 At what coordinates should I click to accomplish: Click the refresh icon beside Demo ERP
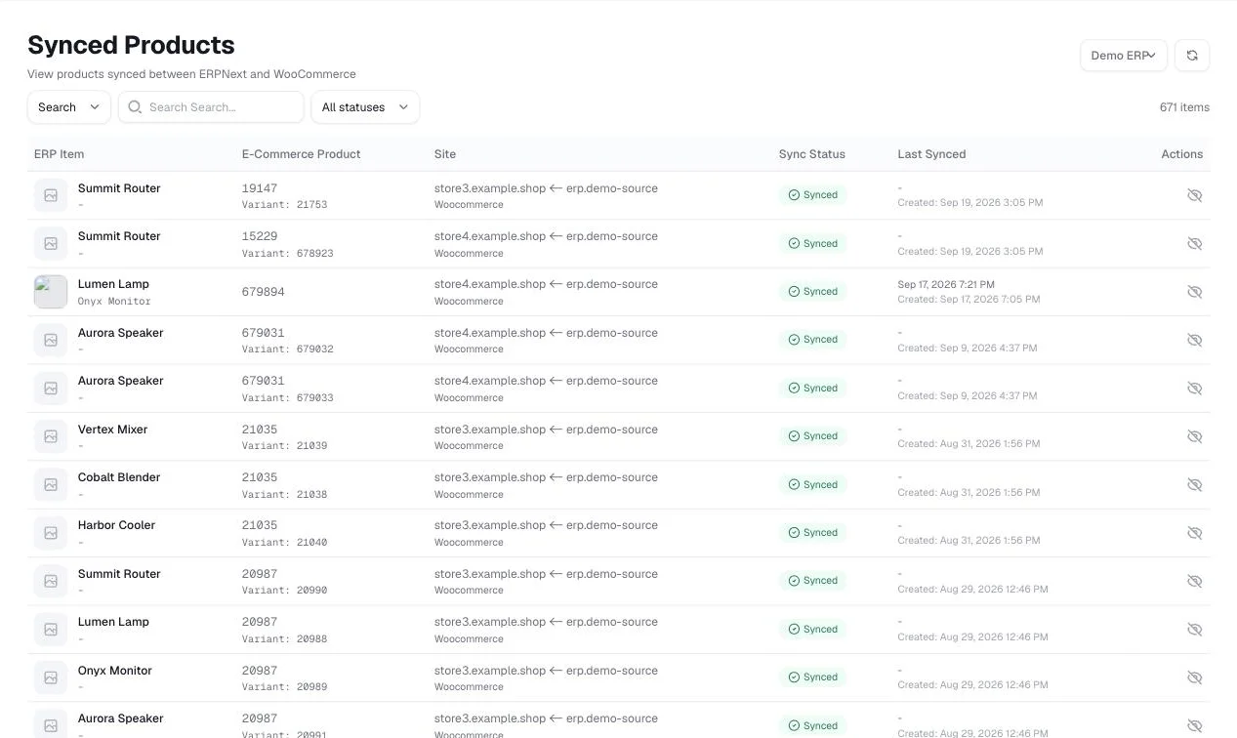pyautogui.click(x=1192, y=56)
